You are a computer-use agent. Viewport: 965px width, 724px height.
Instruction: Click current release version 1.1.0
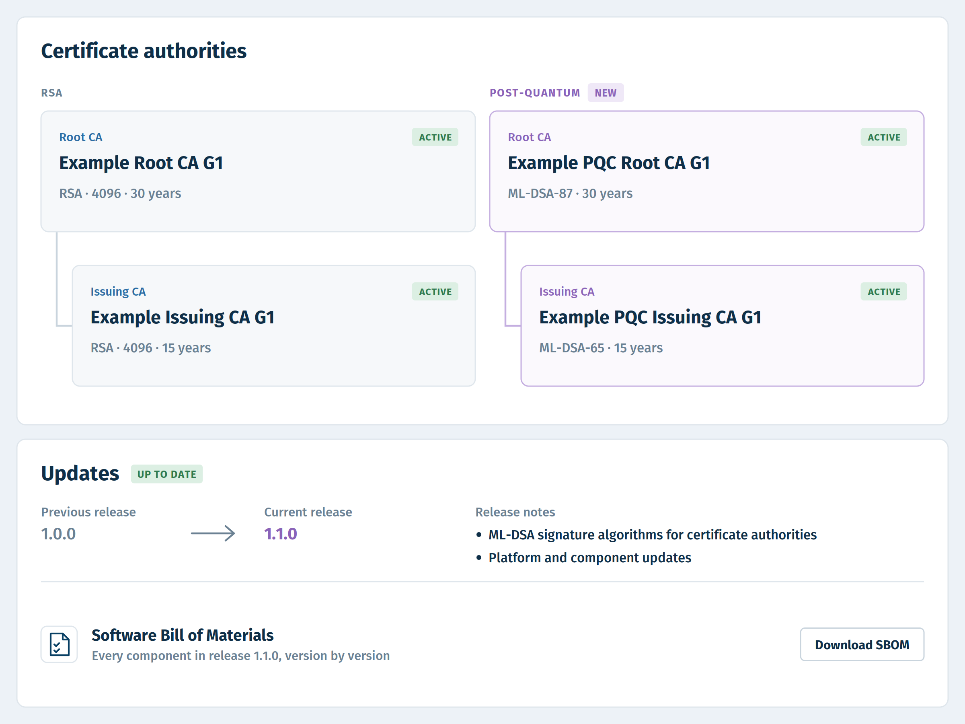(281, 534)
